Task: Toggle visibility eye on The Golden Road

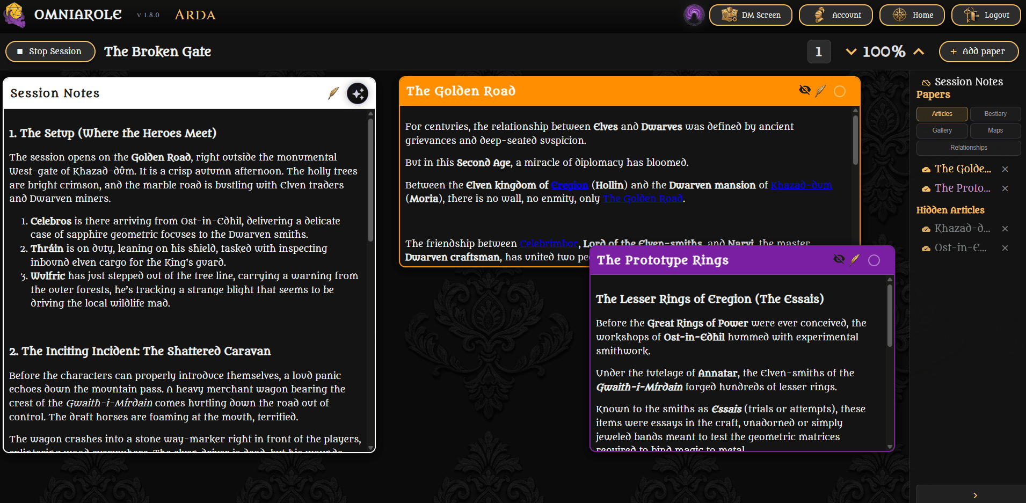Action: [x=804, y=90]
